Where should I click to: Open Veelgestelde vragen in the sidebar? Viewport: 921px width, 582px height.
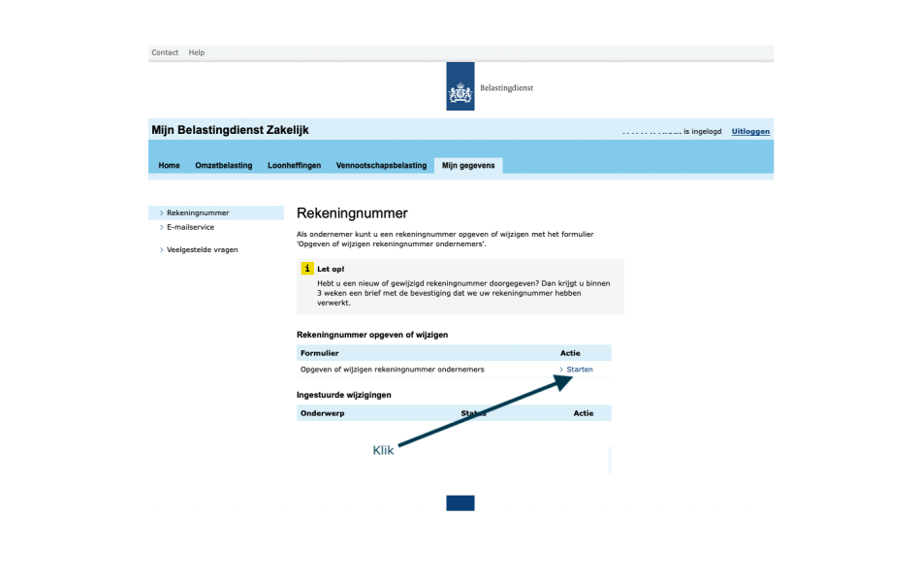point(202,250)
